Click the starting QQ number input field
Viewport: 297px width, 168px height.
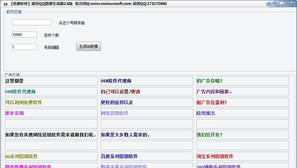pos(32,22)
